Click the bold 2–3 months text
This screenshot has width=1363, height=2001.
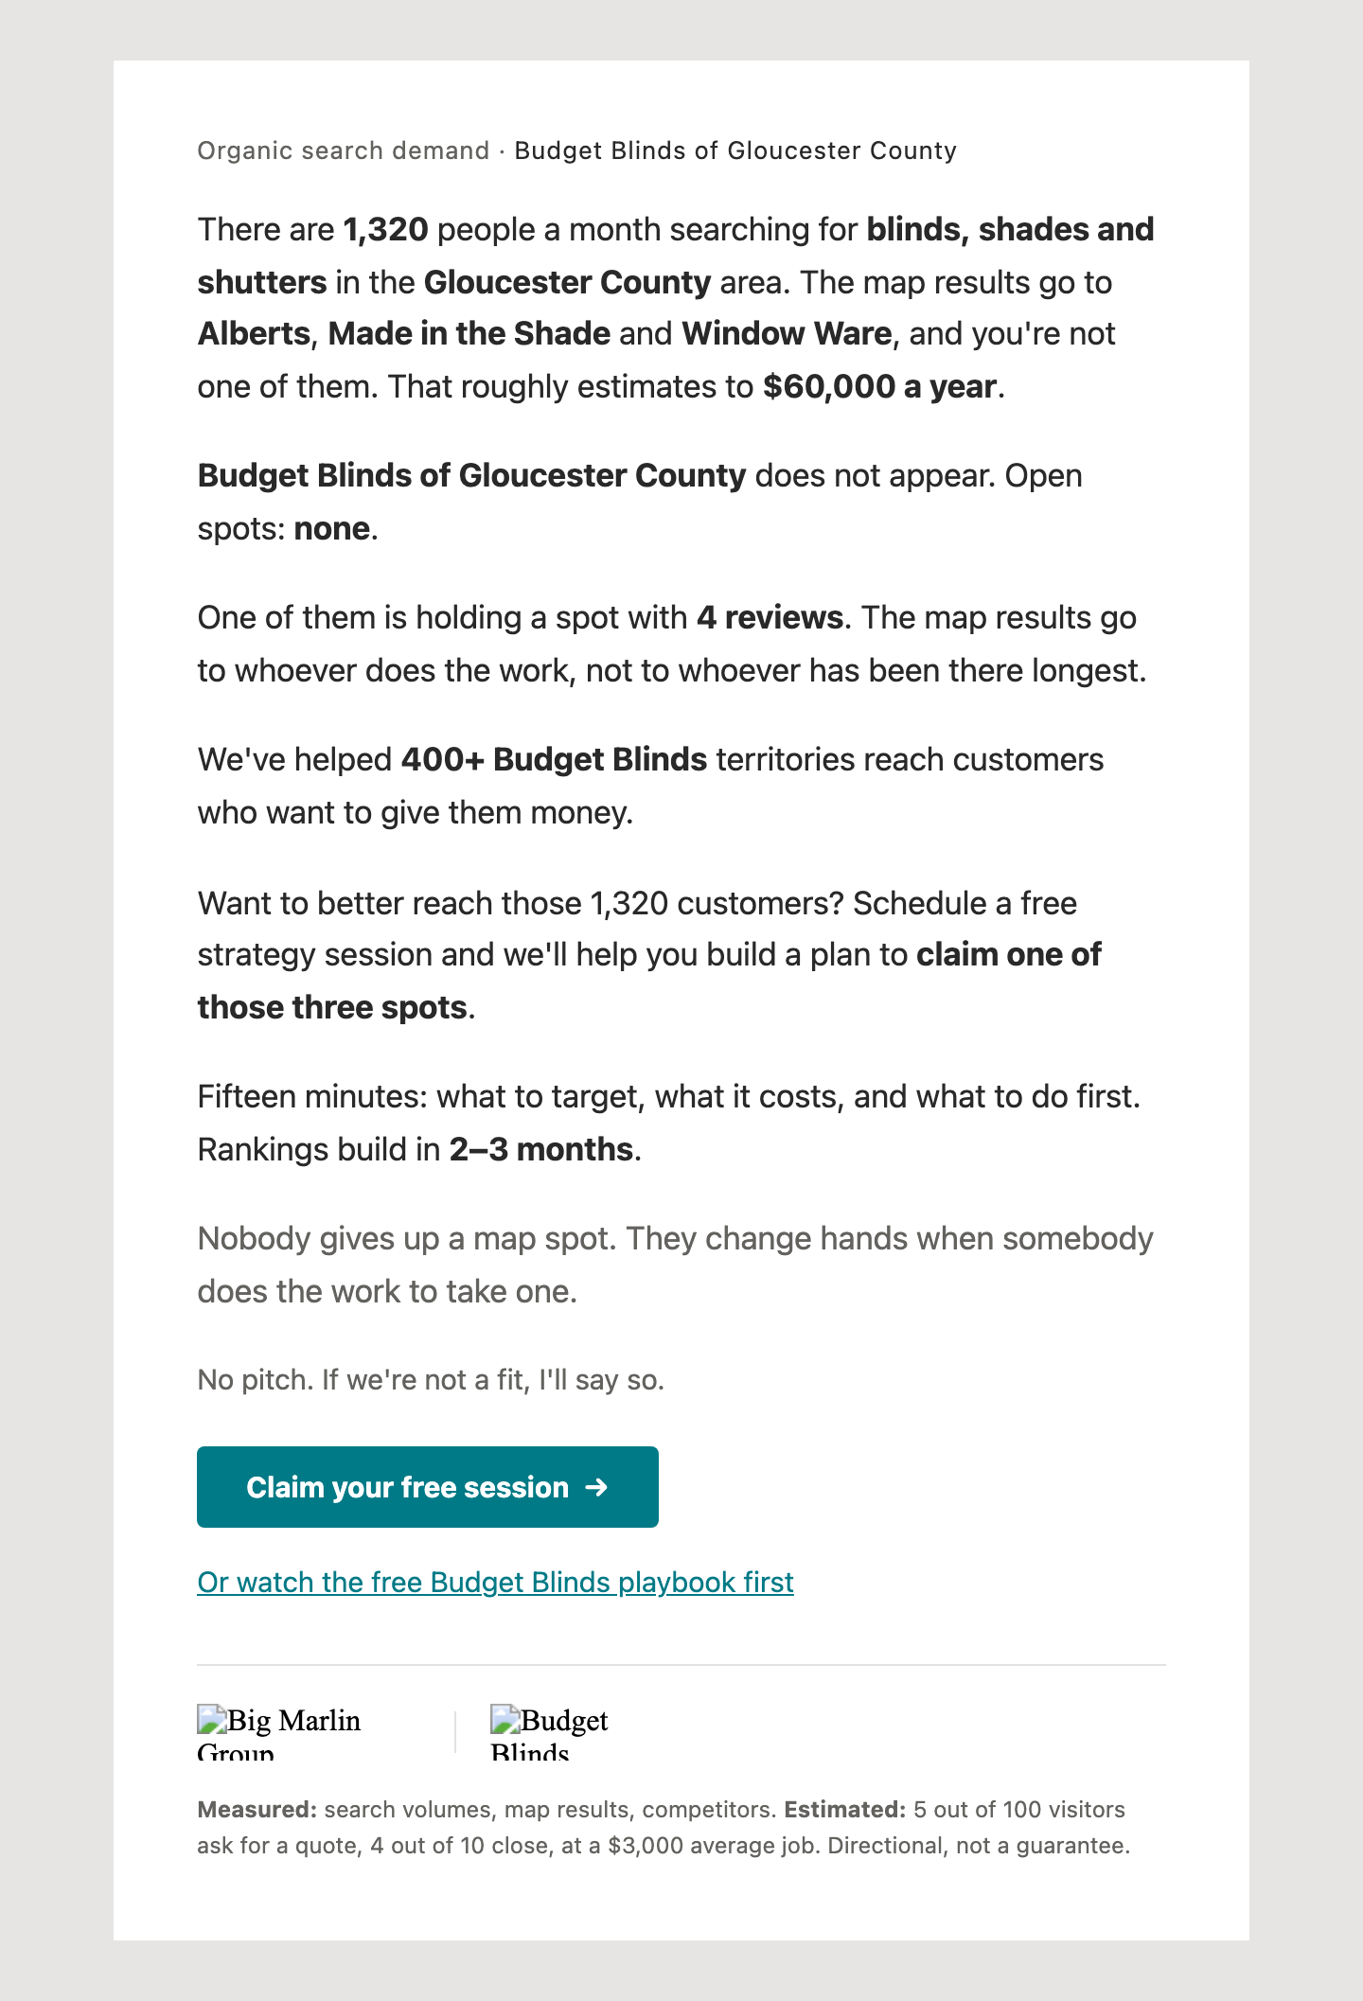click(x=540, y=1149)
